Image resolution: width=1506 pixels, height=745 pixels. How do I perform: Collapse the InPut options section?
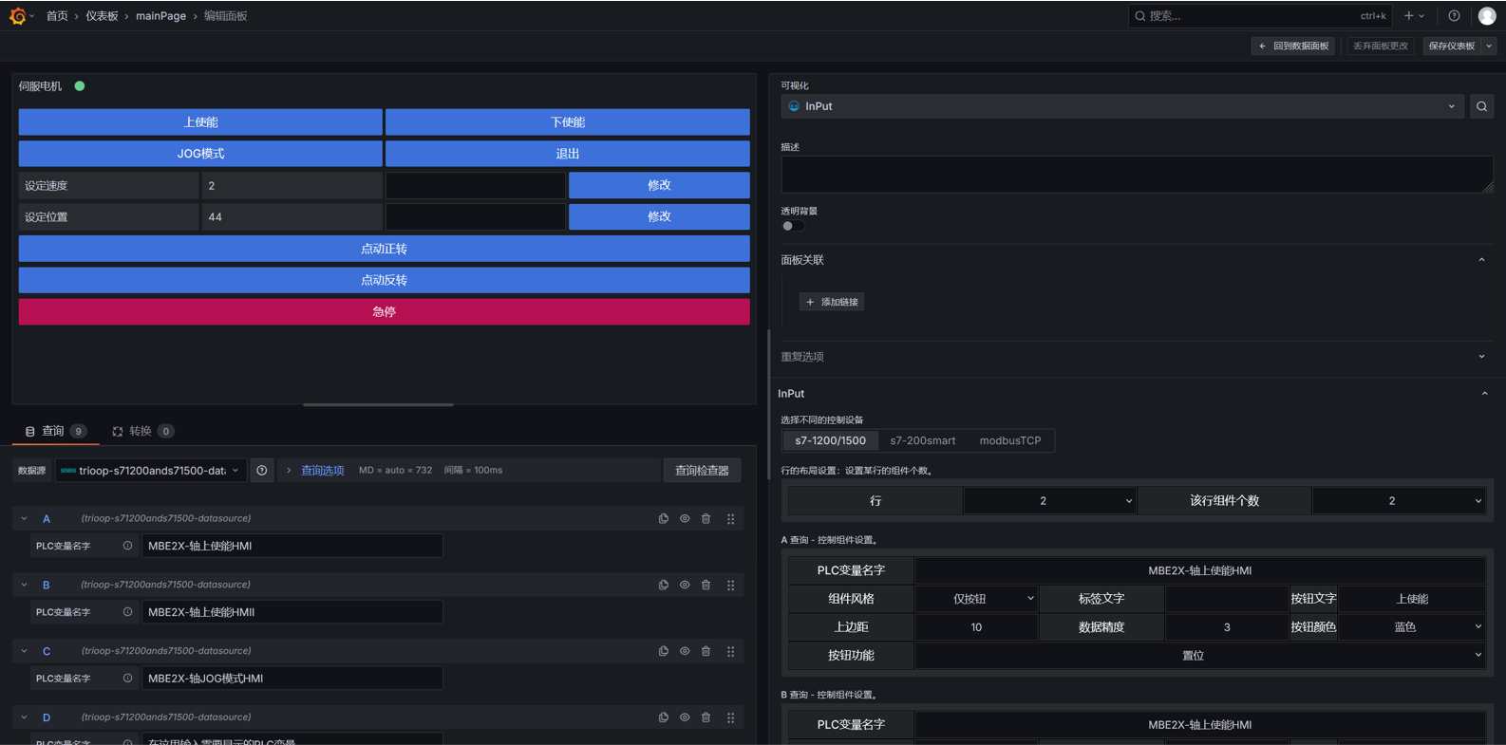1484,394
